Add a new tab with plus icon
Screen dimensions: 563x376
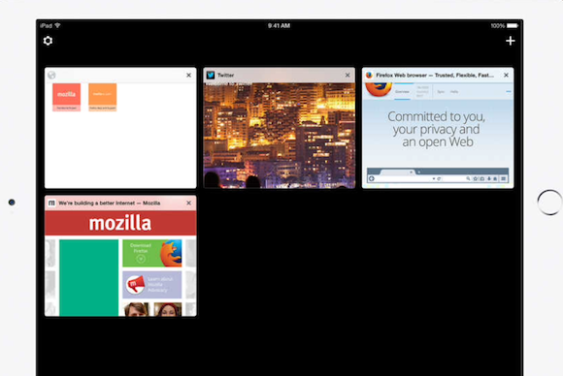click(511, 41)
